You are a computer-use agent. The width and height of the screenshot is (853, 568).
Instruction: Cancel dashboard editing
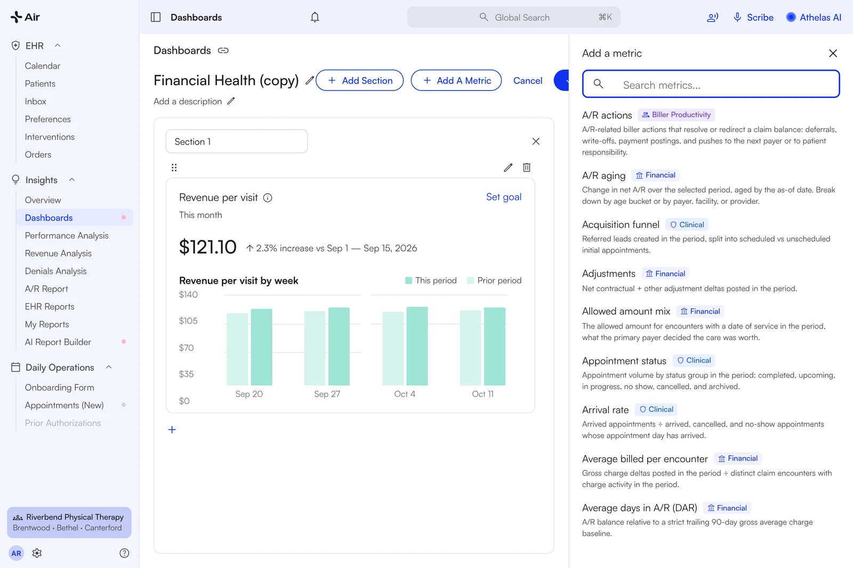click(x=528, y=80)
